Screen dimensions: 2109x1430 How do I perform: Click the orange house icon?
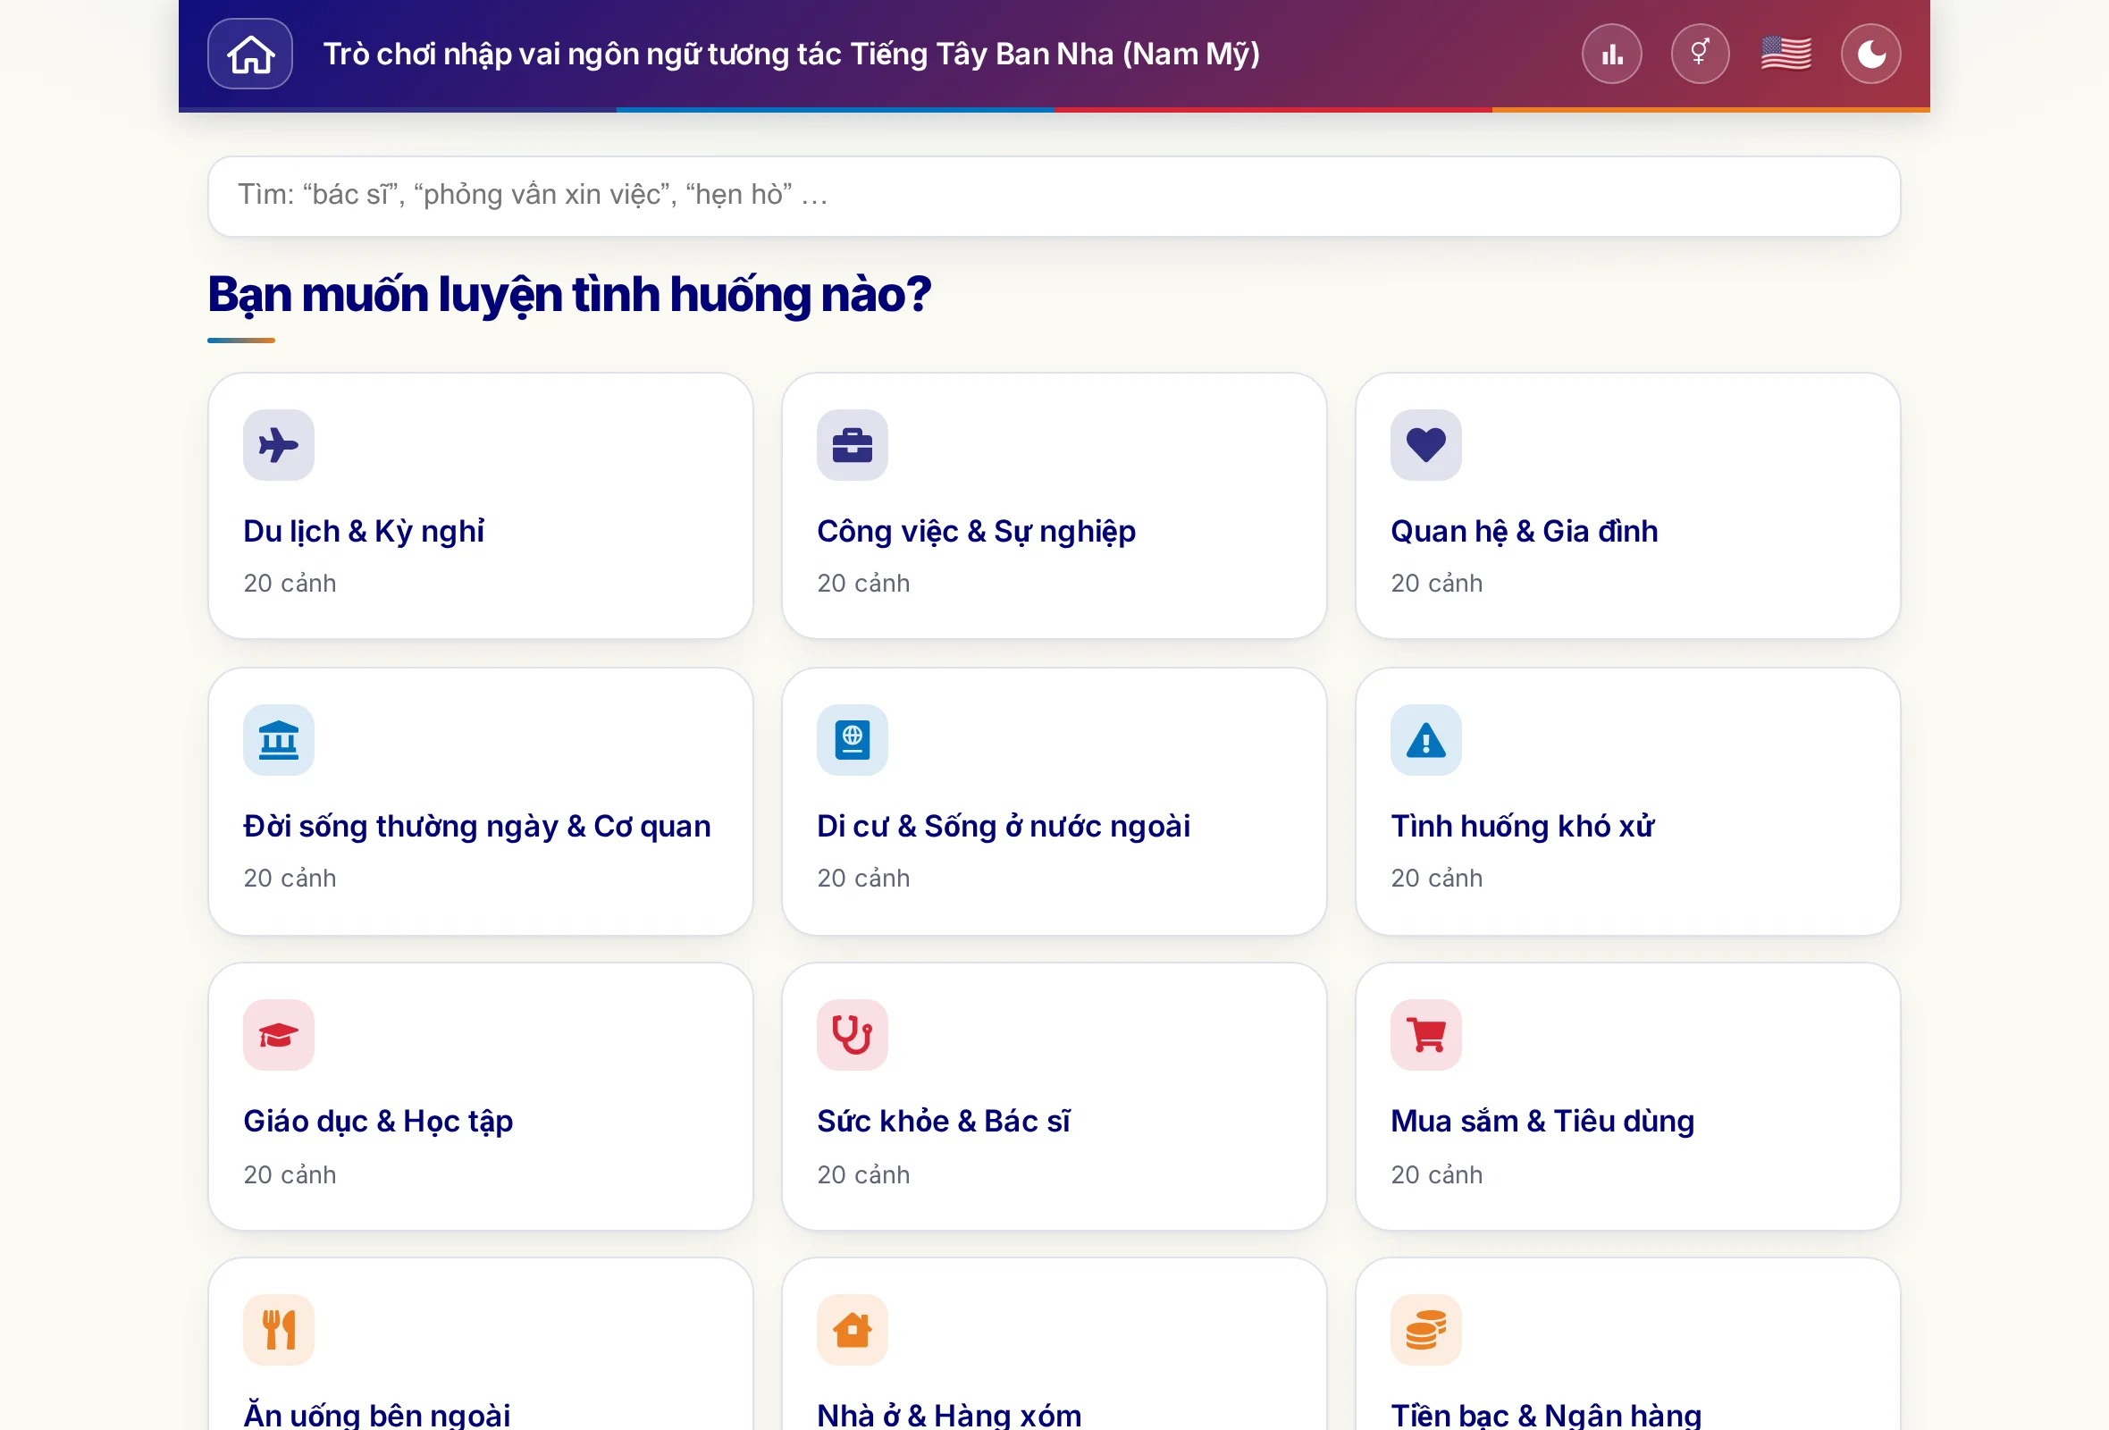(x=853, y=1329)
